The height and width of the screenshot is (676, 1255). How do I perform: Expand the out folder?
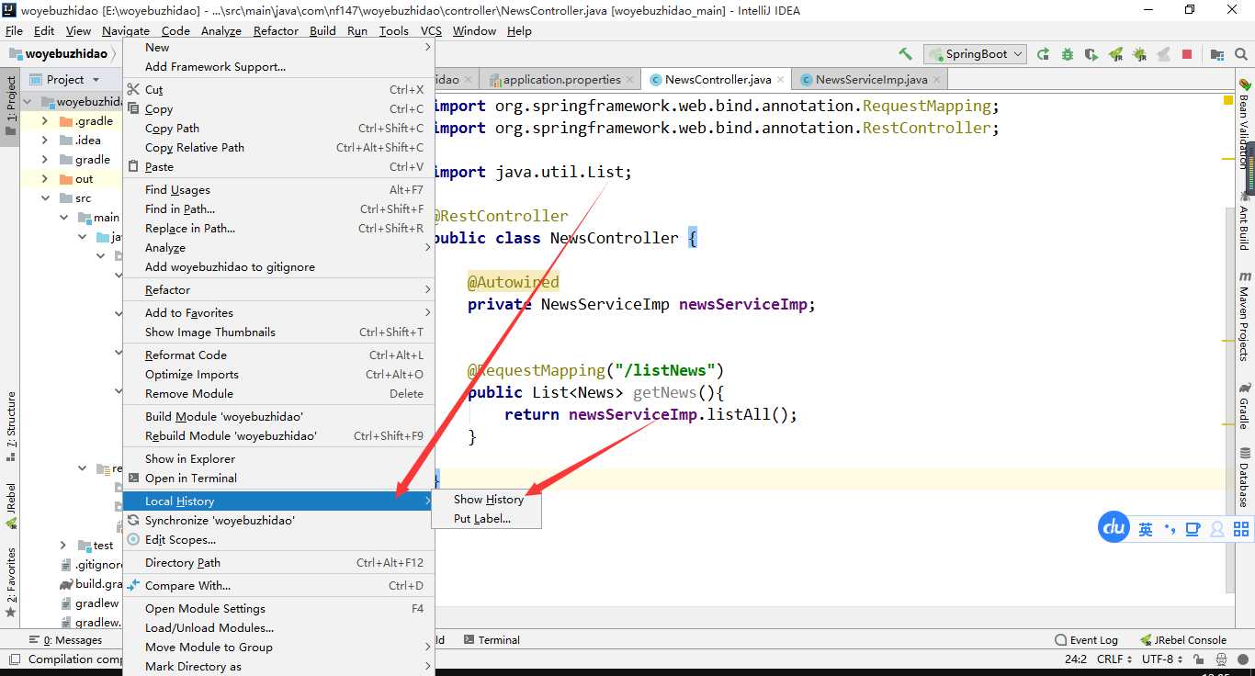point(44,179)
